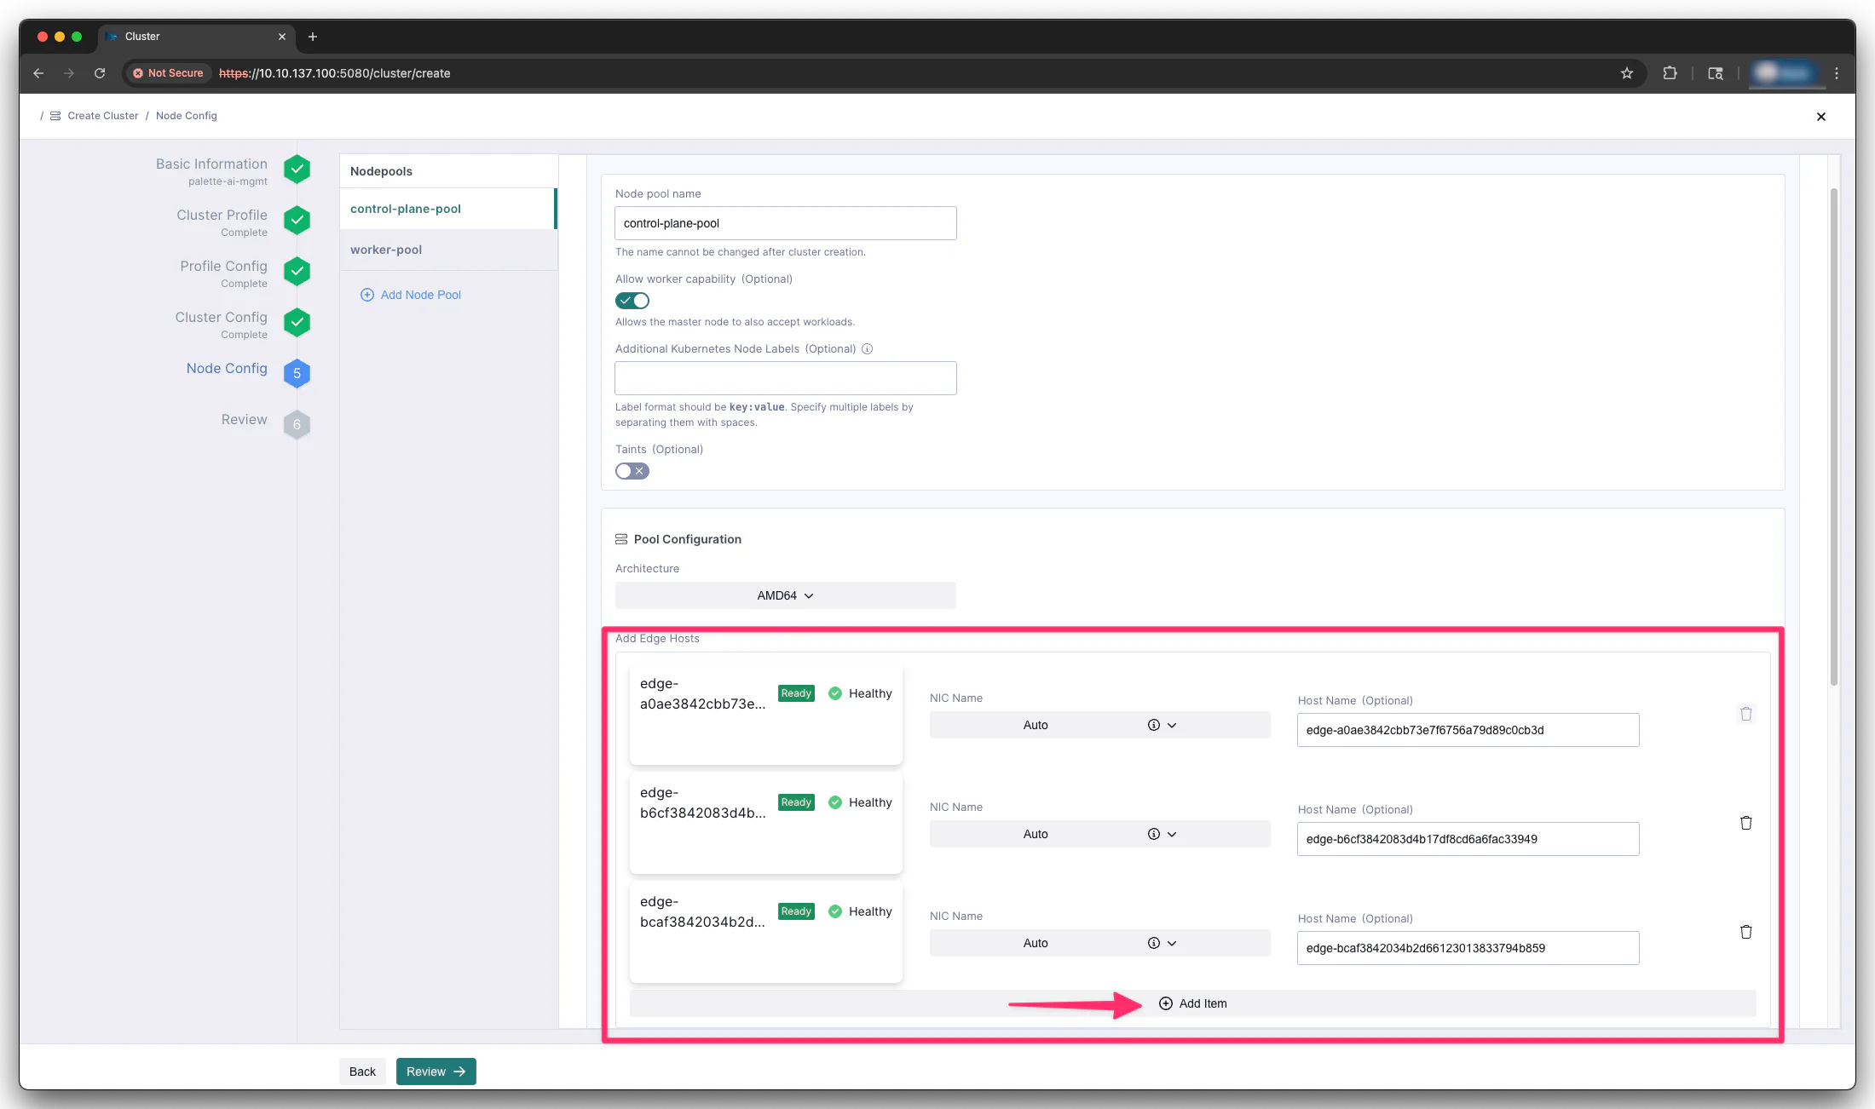
Task: Delete the edge-b6cf3842083d4b host row
Action: coord(1745,823)
